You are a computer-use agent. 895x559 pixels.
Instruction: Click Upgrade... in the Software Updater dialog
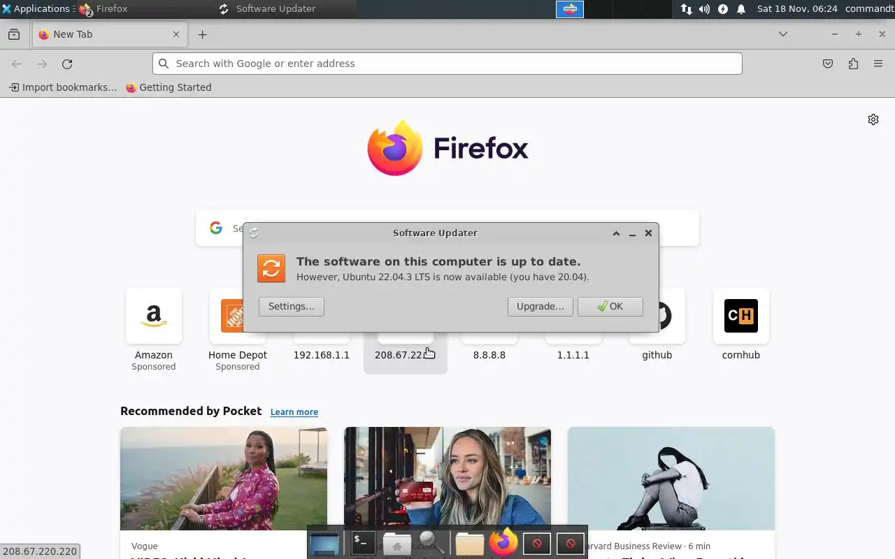pos(540,306)
